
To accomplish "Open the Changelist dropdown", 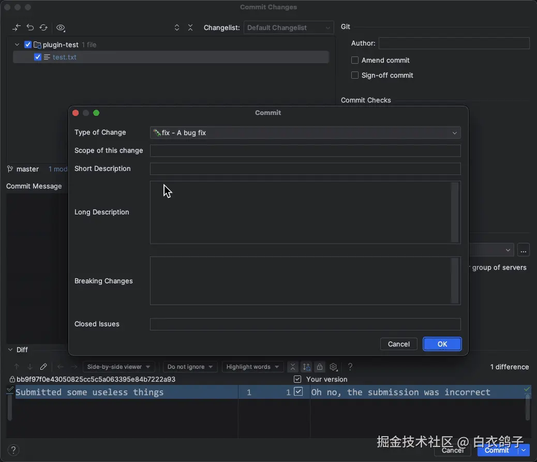I will 288,28.
